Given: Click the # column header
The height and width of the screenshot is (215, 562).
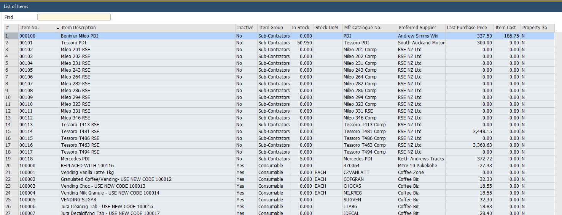Looking at the screenshot, I should click(x=11, y=28).
